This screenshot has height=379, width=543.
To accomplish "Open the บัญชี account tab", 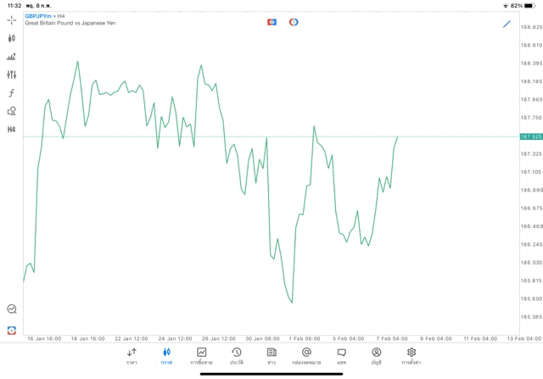I will (x=376, y=356).
